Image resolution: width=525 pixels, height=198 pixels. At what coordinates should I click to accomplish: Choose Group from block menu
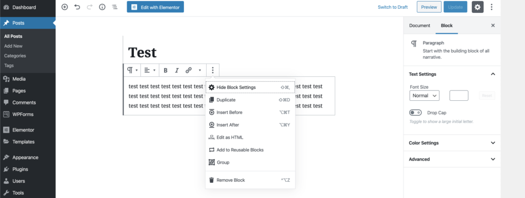coord(250,162)
